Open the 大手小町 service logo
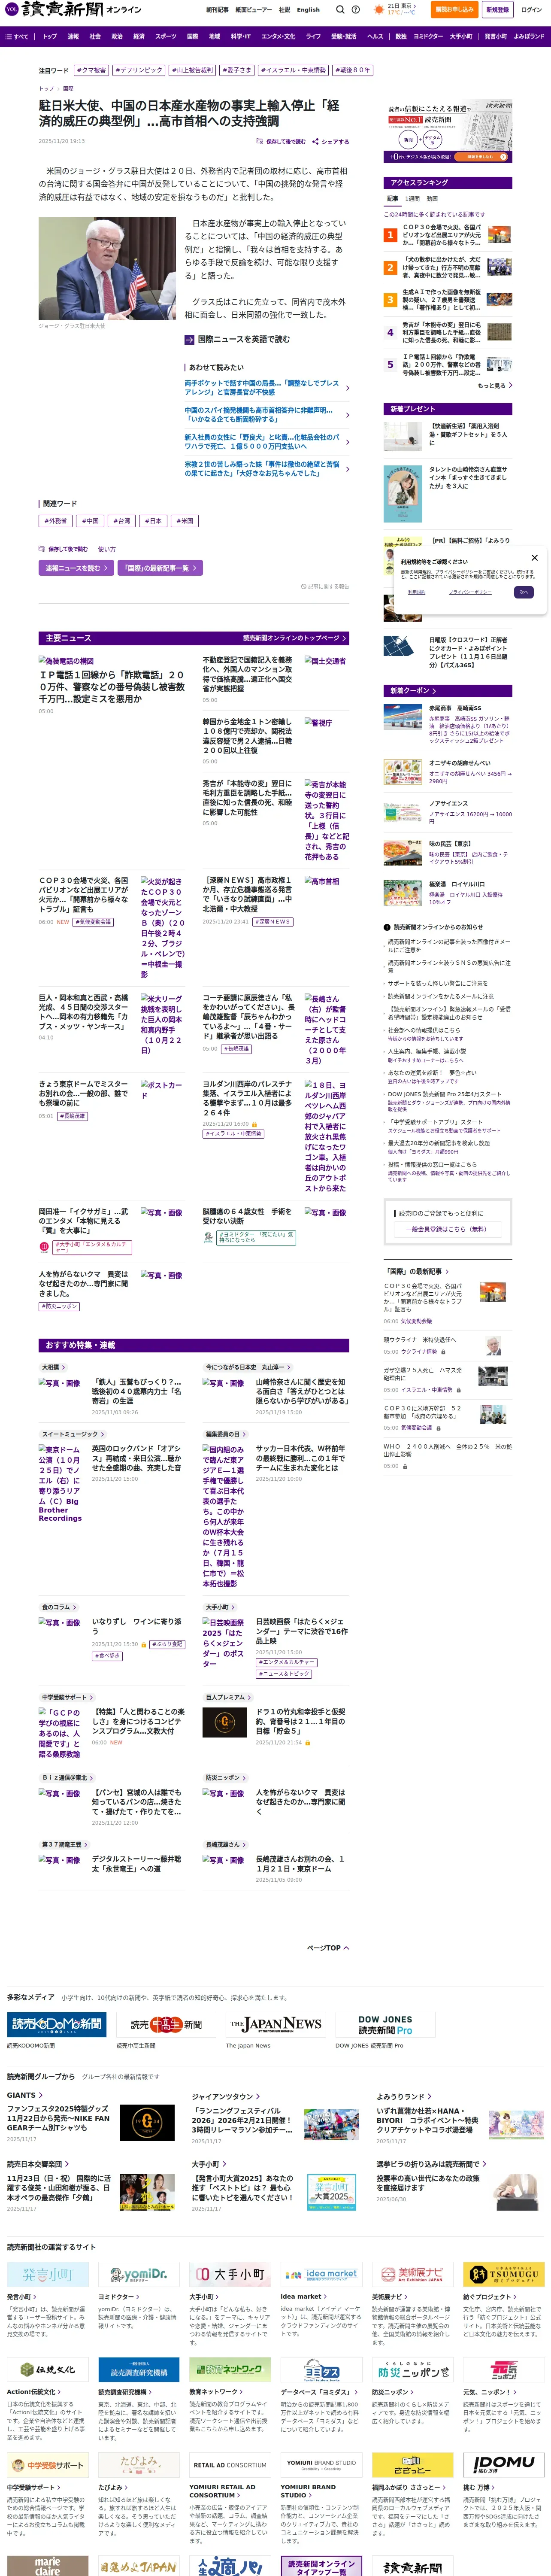 click(229, 2275)
